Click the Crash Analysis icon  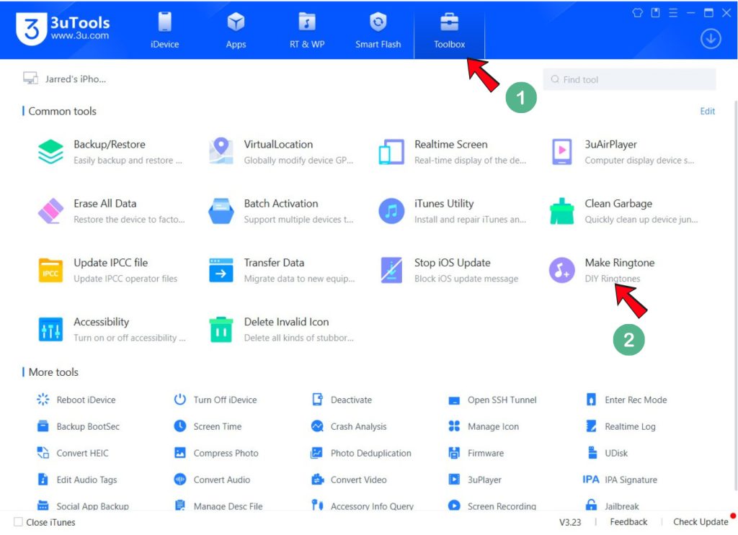[317, 426]
